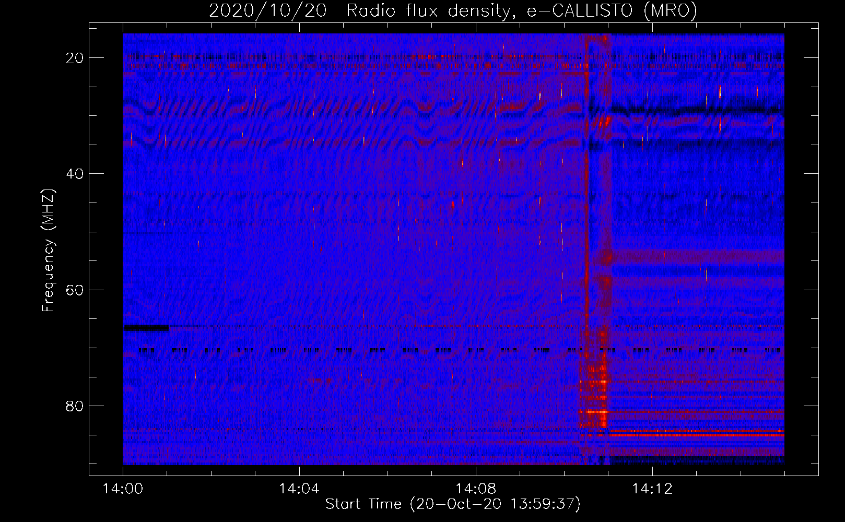
Task: Click the 20 MHz frequency tick label
Action: (75, 58)
